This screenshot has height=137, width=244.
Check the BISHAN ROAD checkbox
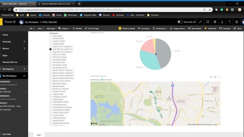click(x=50, y=86)
